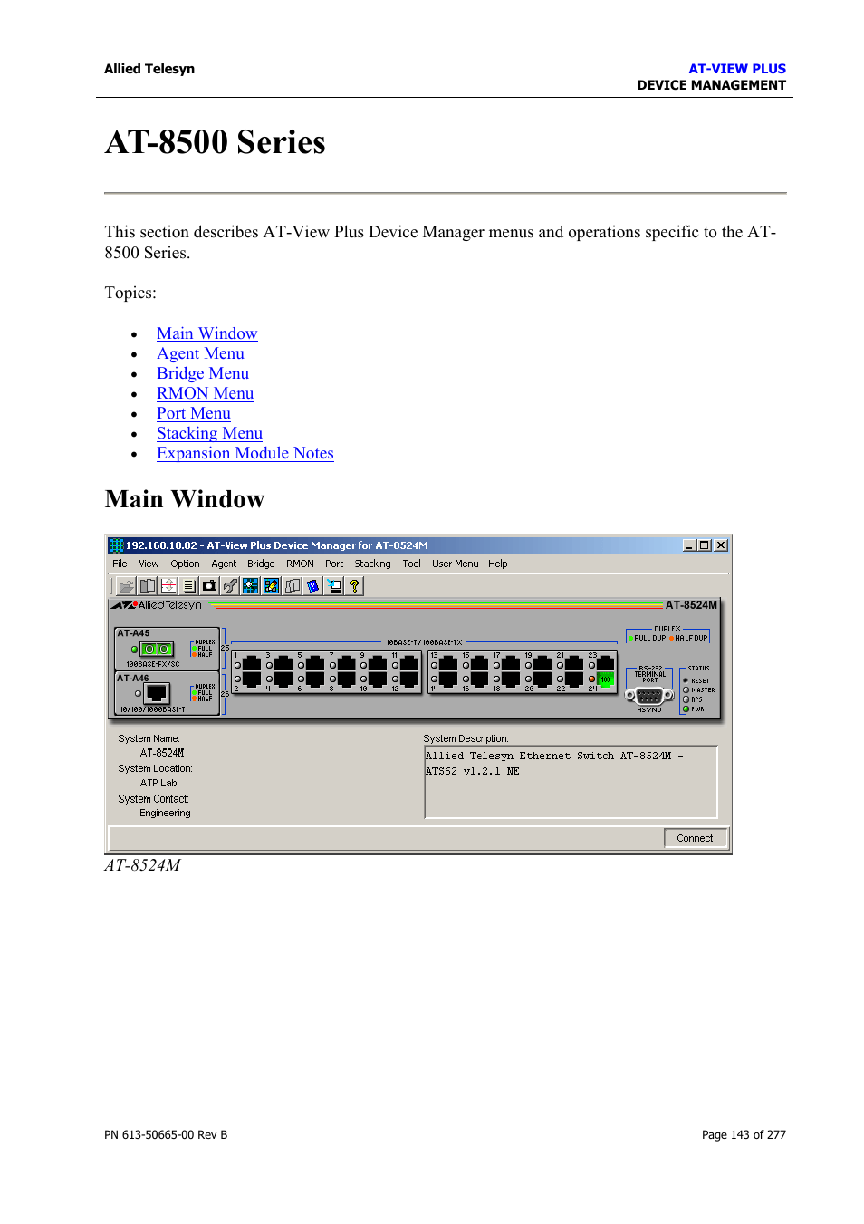Open the Tool menu
This screenshot has height=1224, width=864.
(x=411, y=564)
